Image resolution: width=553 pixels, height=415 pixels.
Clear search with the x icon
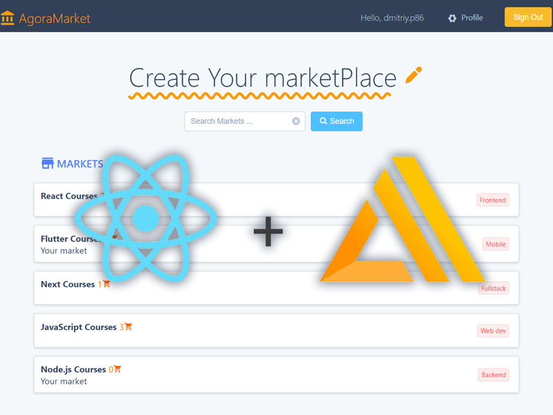[296, 121]
